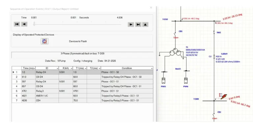
Task: Open the ID column filter dropdown
Action: point(57,68)
